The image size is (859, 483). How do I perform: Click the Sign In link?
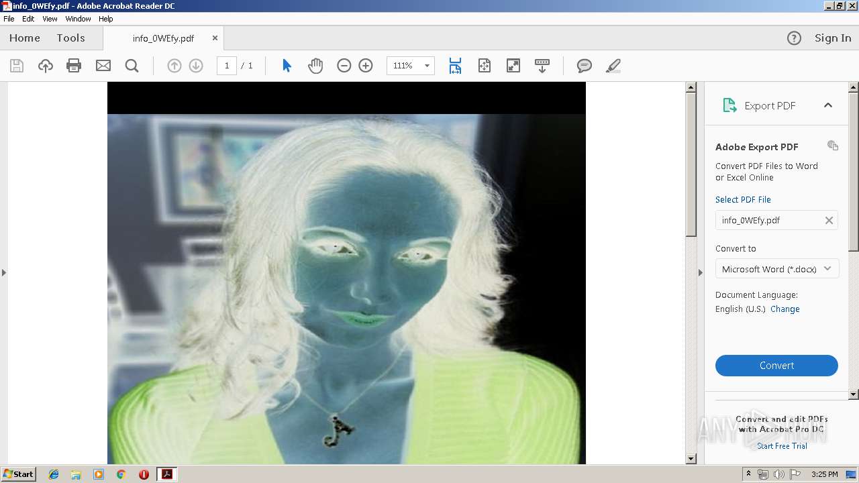click(833, 38)
